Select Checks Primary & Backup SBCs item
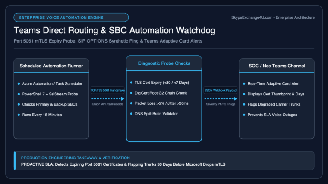The image size is (328, 184). (50, 104)
